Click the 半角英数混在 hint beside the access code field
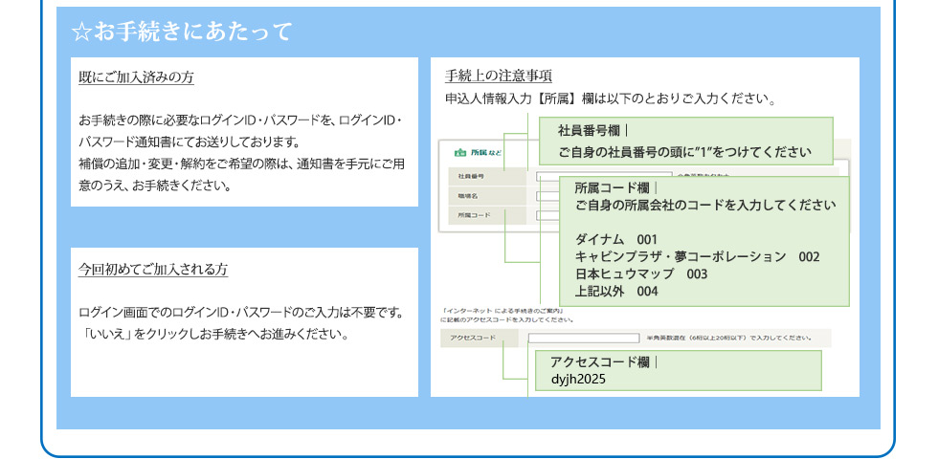 (x=728, y=339)
